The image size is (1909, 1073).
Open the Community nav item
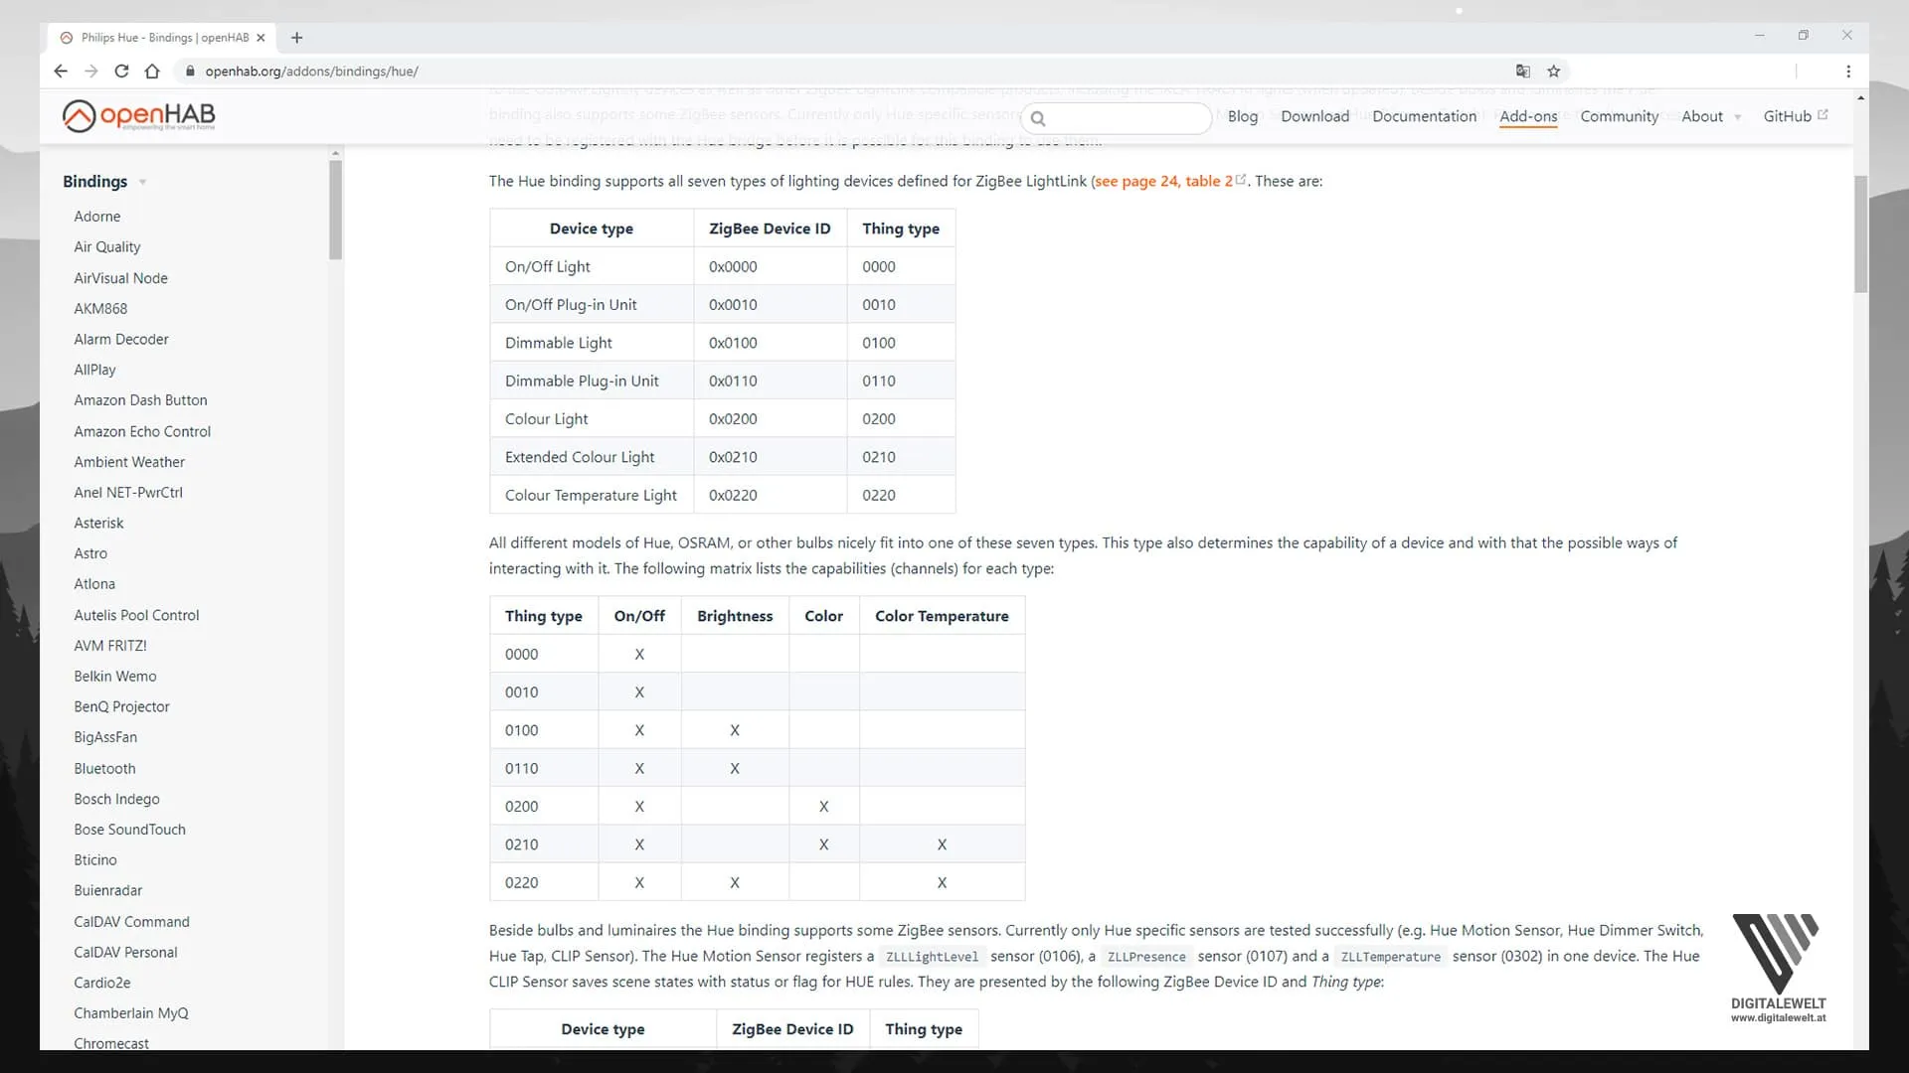[x=1619, y=116]
